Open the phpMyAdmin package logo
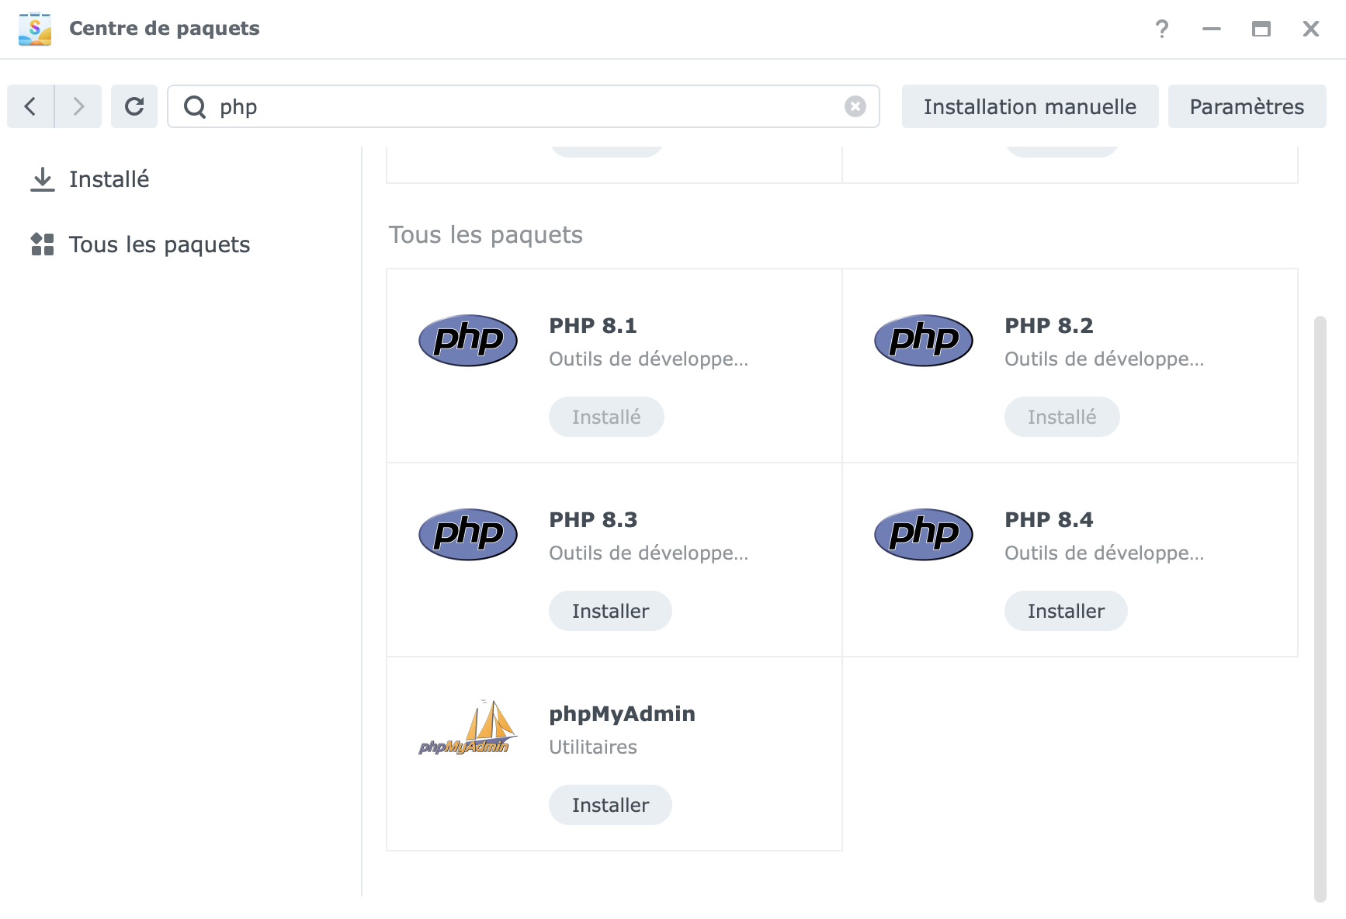The height and width of the screenshot is (919, 1346). (x=467, y=728)
